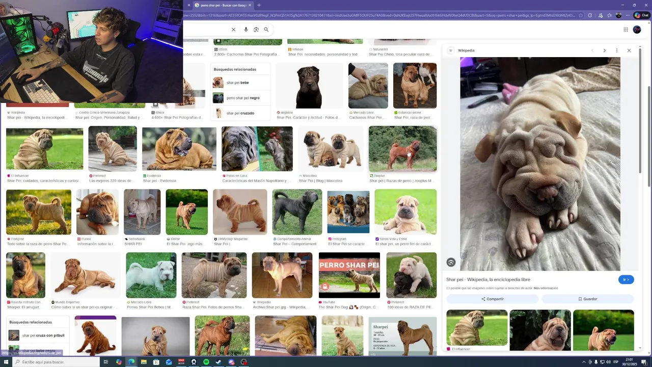Open preview panel three-dot options
Viewport: 652px width, 367px height.
pyautogui.click(x=616, y=50)
